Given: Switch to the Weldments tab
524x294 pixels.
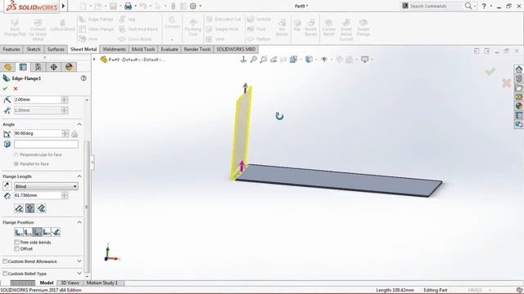Looking at the screenshot, I should pos(115,49).
